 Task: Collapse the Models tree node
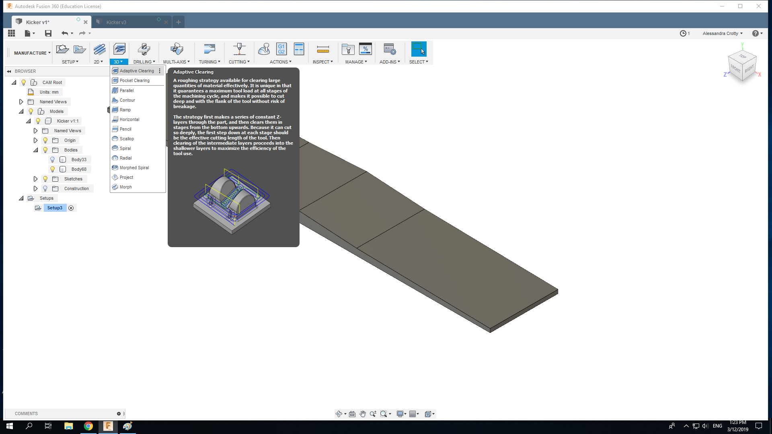[21, 111]
